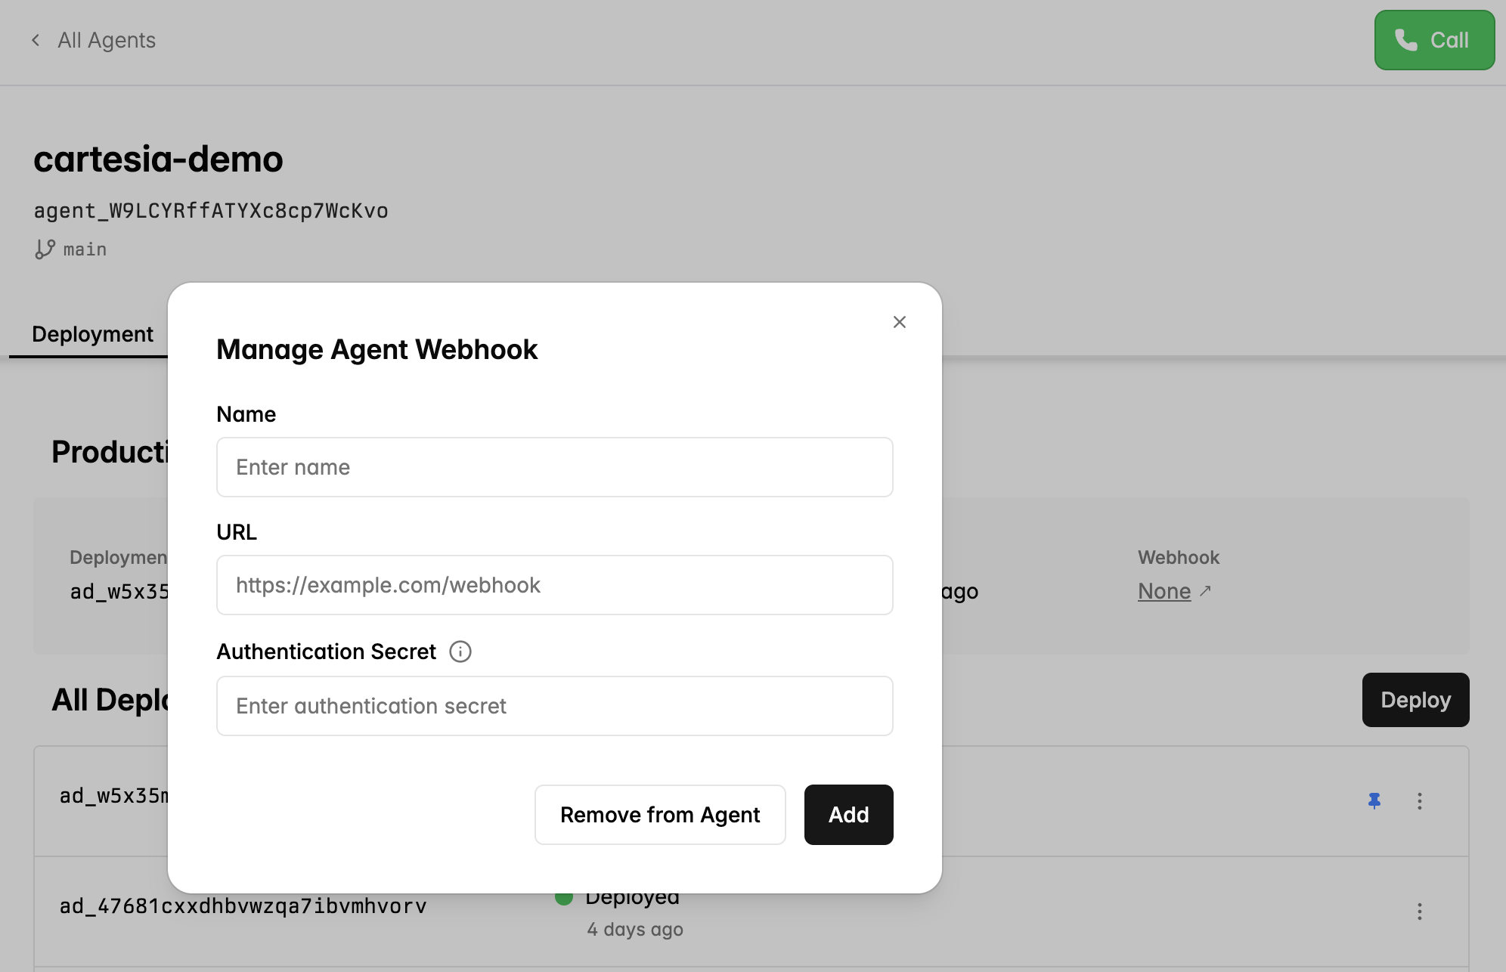Click Add to save the webhook
Image resolution: width=1506 pixels, height=972 pixels.
848,815
